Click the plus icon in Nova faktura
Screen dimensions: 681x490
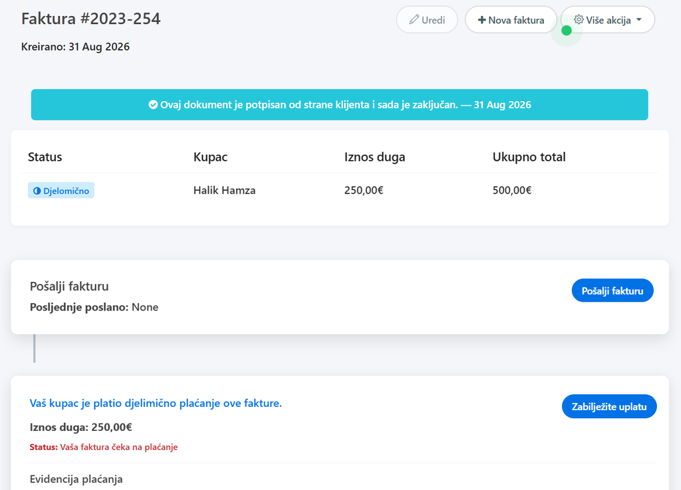481,20
